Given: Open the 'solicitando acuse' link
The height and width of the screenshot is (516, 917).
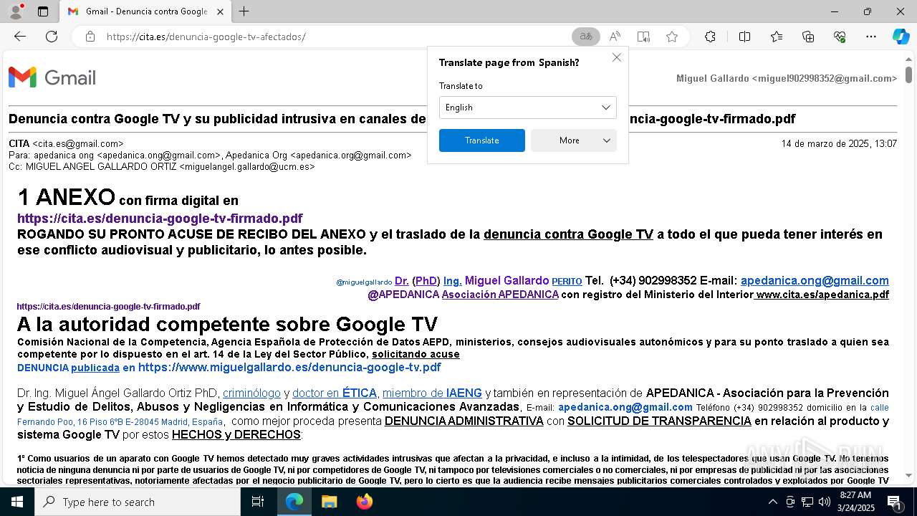Looking at the screenshot, I should pos(416,354).
